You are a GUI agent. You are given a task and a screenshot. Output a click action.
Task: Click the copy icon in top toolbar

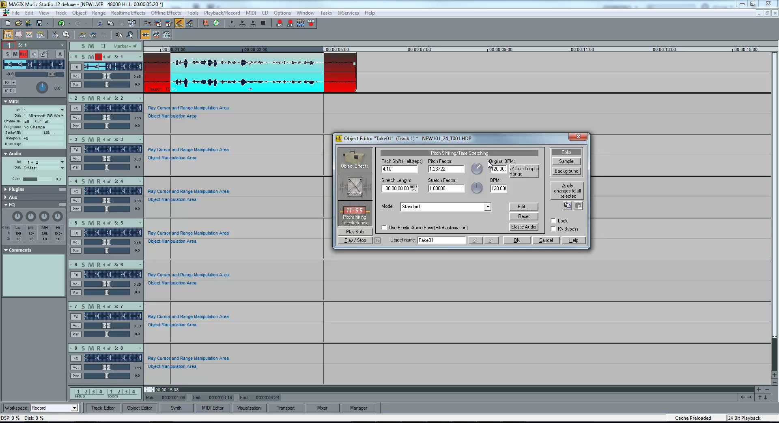pos(110,23)
